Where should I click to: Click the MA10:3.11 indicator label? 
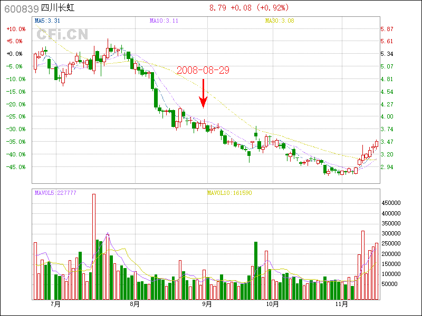(164, 21)
